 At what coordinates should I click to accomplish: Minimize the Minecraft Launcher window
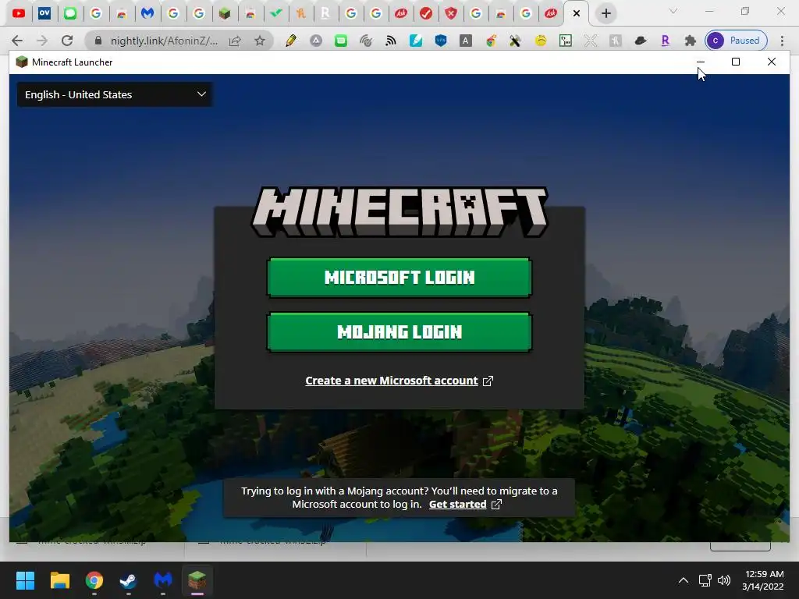(x=701, y=62)
